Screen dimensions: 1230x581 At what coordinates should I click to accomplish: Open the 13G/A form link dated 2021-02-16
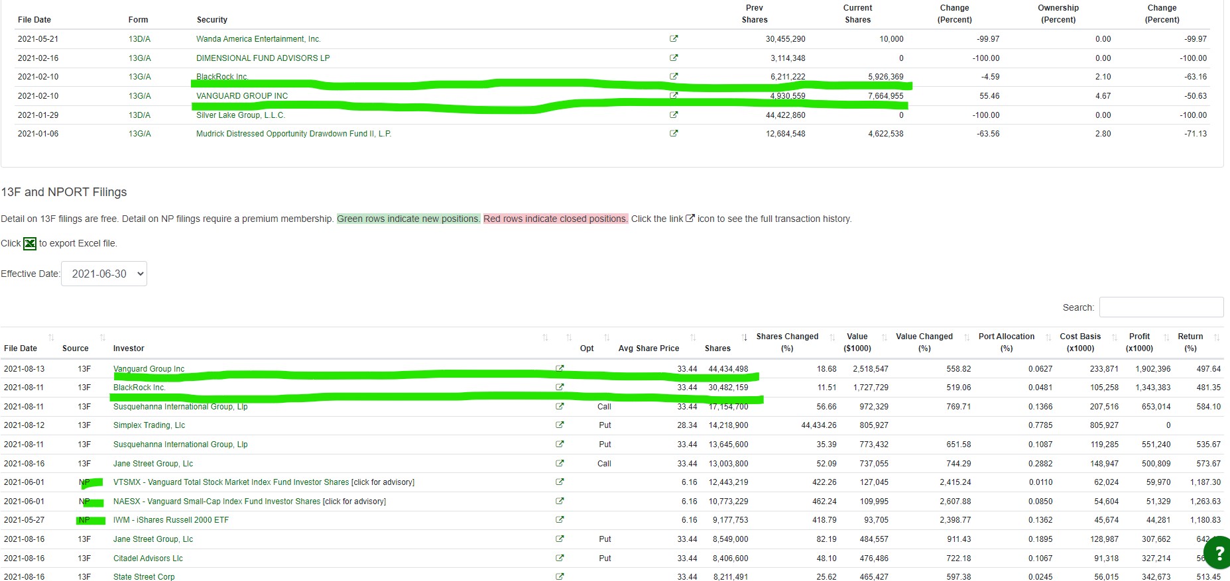click(140, 58)
